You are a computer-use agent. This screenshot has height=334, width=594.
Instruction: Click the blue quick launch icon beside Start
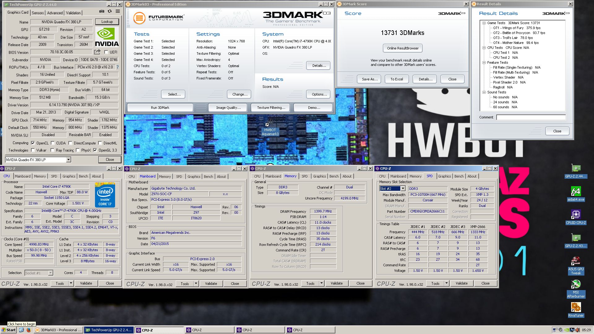coord(21,330)
